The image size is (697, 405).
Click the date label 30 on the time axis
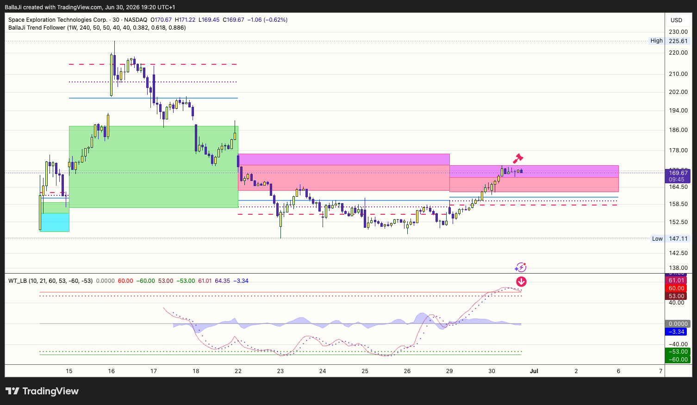point(492,371)
